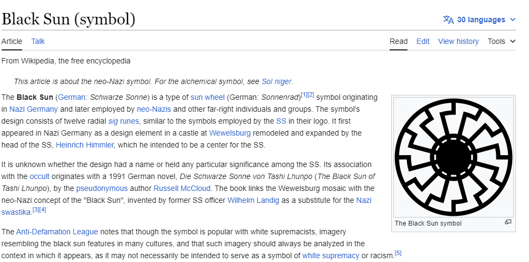Click the 'The Black Sun symbol' caption
Viewport: 529px width, 262px height.
(428, 223)
